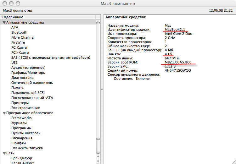Viewport: 236px width, 164px height.
Task: Click the 1.13f3 SMC version value
Action: coord(170,66)
